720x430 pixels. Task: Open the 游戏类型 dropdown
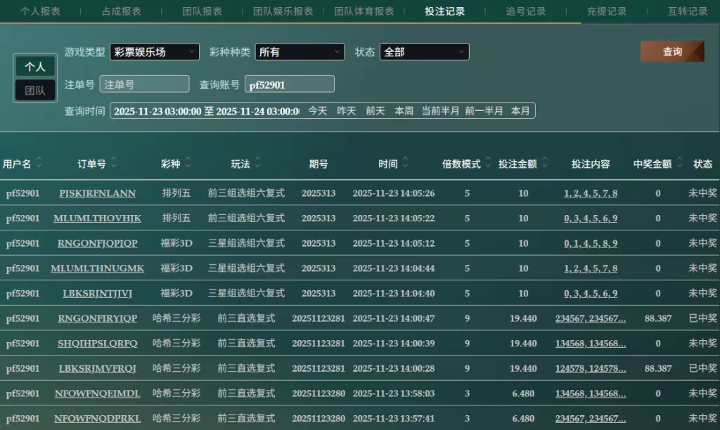point(155,52)
